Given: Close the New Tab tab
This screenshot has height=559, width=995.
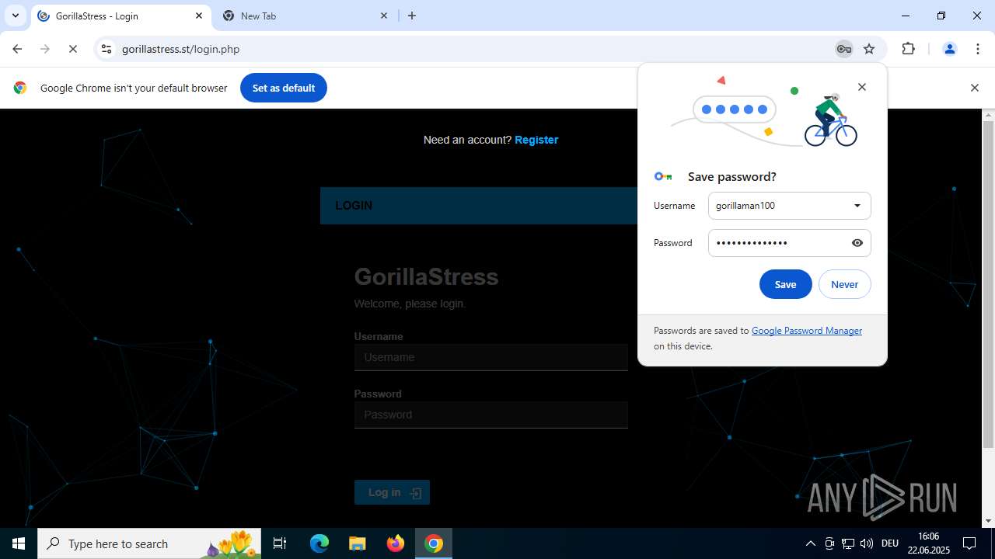Looking at the screenshot, I should click(384, 16).
